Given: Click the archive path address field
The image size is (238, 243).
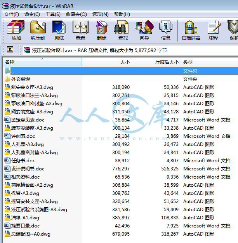Looking at the screenshot, I should point(130,50).
